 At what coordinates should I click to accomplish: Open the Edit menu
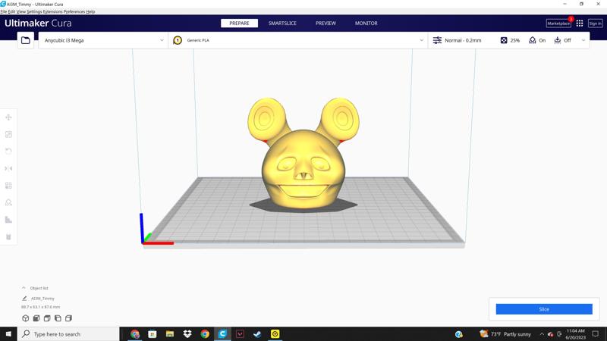(11, 11)
